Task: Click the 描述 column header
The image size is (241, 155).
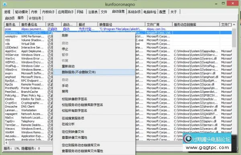Action: click(87, 24)
